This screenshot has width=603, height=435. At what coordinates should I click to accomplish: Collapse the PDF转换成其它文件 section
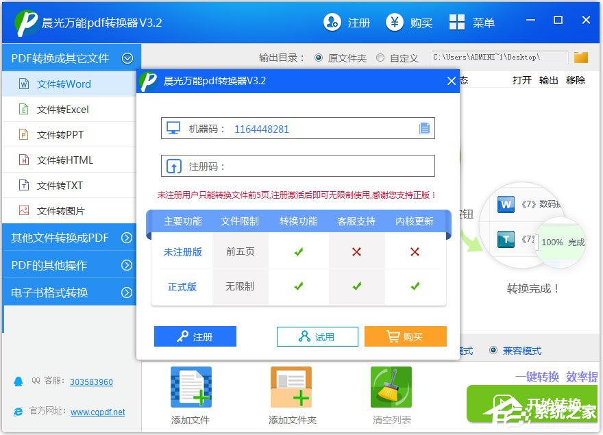[x=127, y=58]
